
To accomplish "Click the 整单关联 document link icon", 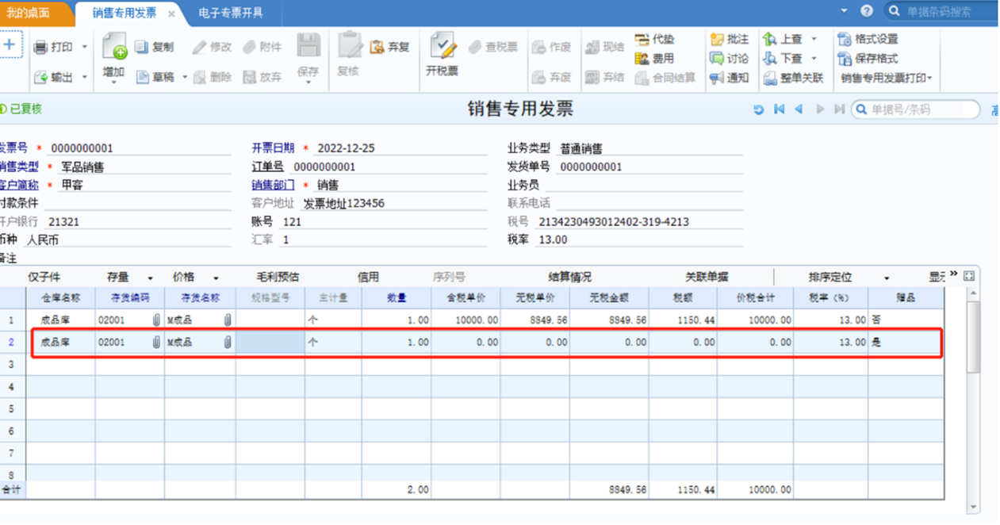I will tap(770, 78).
